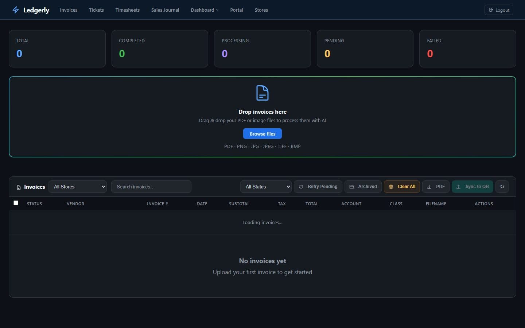The image size is (525, 328).
Task: Expand the Dashboard menu in the navbar
Action: click(205, 10)
